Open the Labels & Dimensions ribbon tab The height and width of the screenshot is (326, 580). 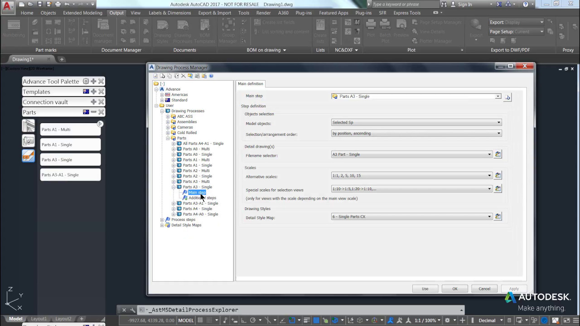click(x=170, y=13)
